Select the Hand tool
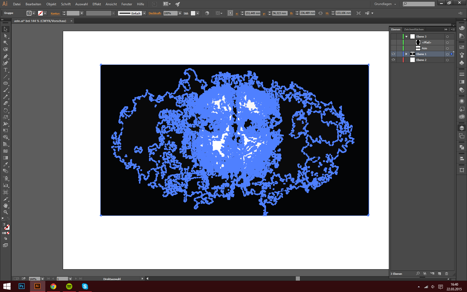Screen dimensions: 467x292 [6, 206]
